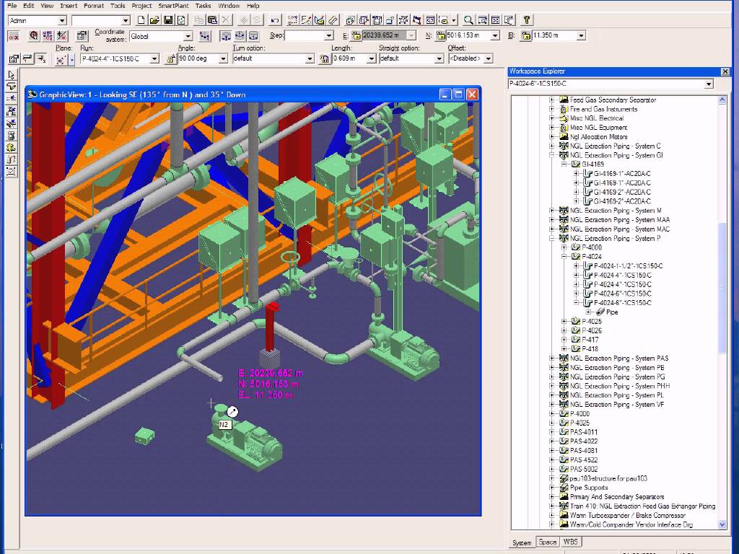The image size is (739, 554).
Task: Collapse NGL Extraction Piping - System GI
Action: click(x=551, y=156)
